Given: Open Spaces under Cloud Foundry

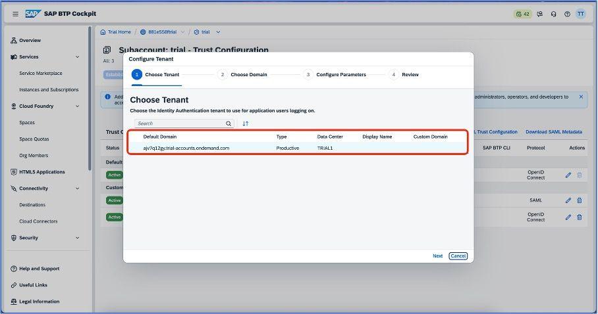Looking at the screenshot, I should (27, 123).
